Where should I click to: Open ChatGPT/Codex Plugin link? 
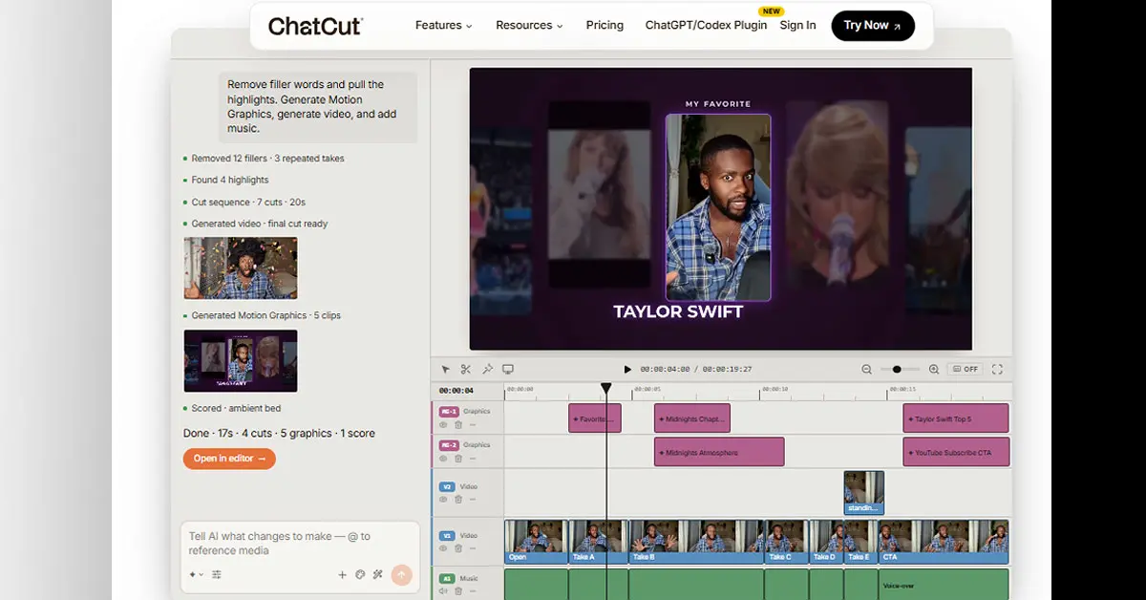706,26
